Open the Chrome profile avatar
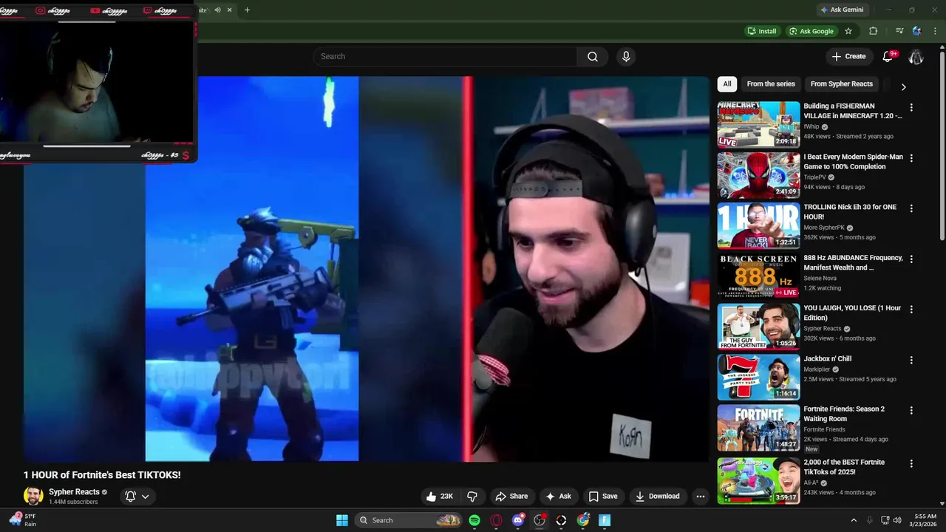The height and width of the screenshot is (532, 946). (x=917, y=31)
